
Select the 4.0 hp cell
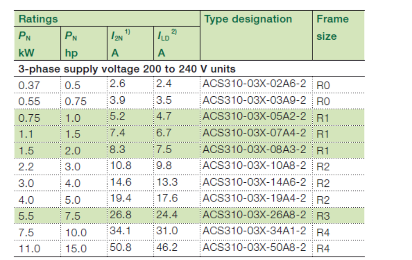(73, 183)
